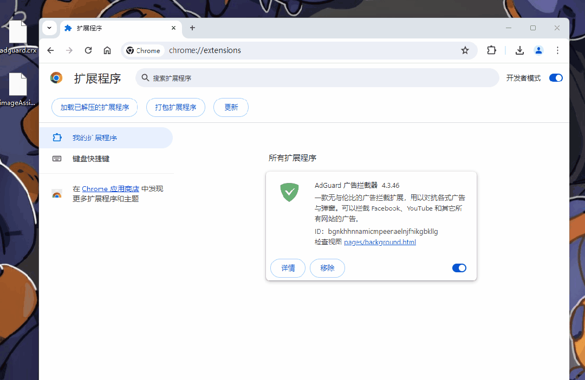Click the 搜索扩展程序 search field

[317, 78]
